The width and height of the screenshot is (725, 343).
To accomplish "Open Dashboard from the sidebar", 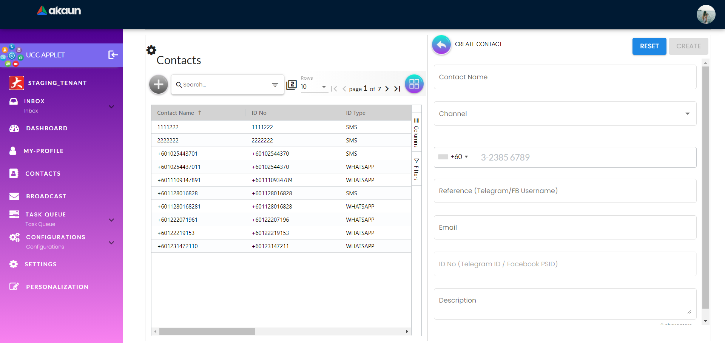I will click(47, 128).
